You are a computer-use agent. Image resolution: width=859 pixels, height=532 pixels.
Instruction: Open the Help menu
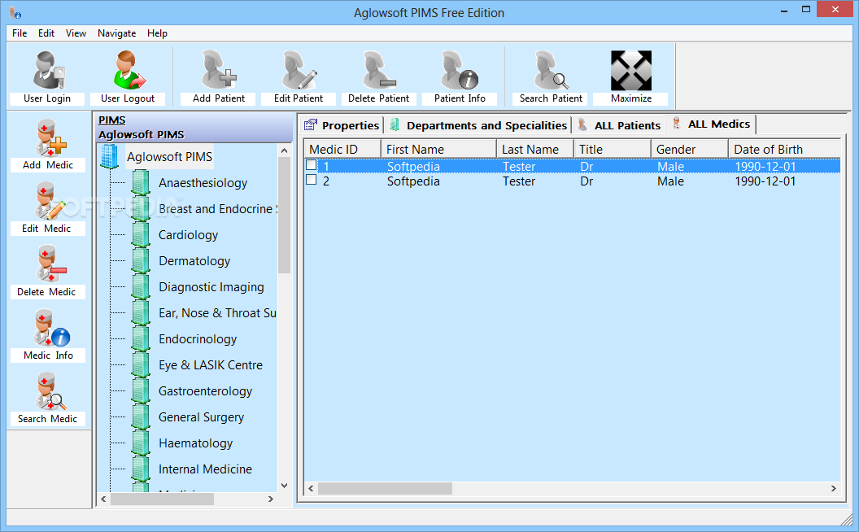click(x=157, y=33)
